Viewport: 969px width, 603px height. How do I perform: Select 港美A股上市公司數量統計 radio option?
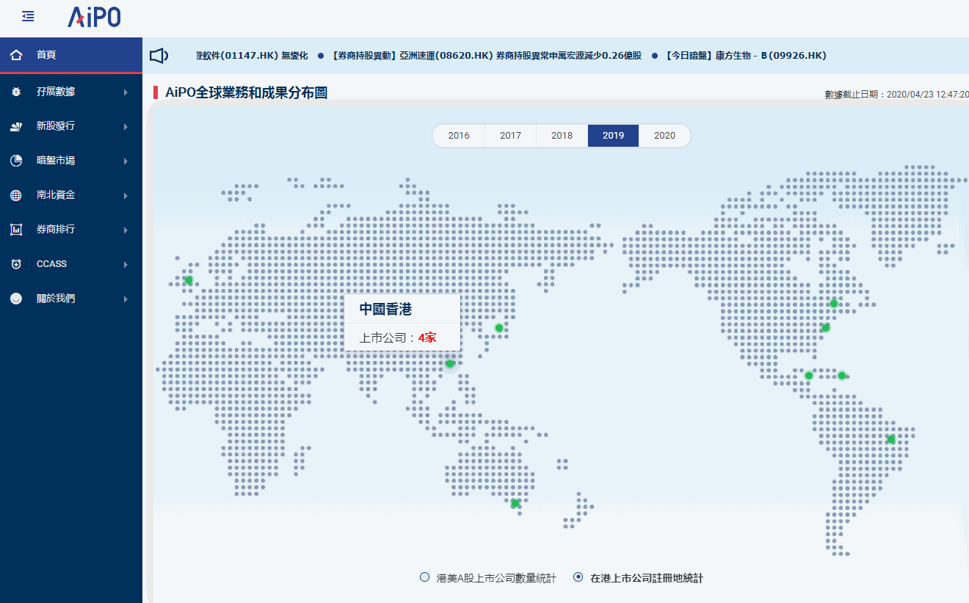point(424,577)
